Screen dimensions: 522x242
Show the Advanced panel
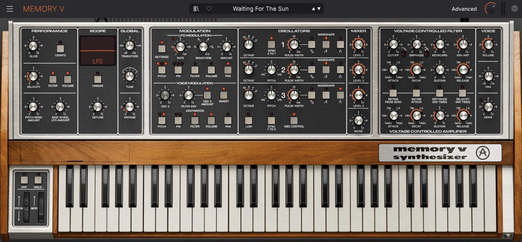tap(464, 9)
